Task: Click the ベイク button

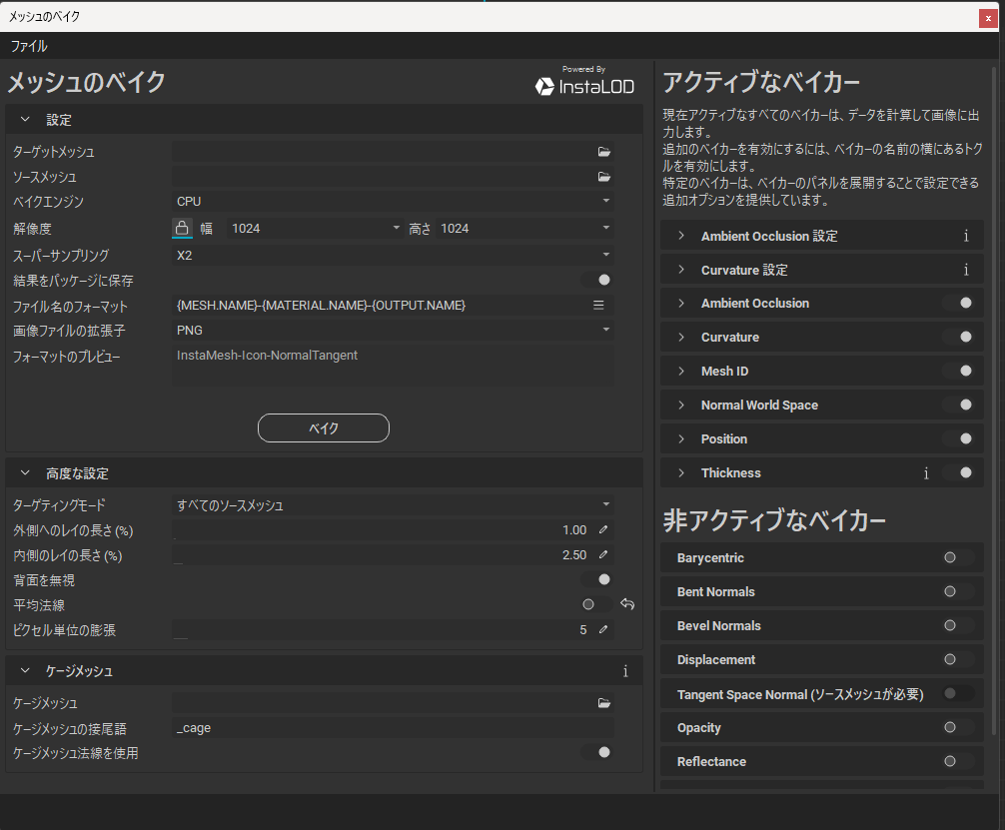Action: [x=323, y=427]
